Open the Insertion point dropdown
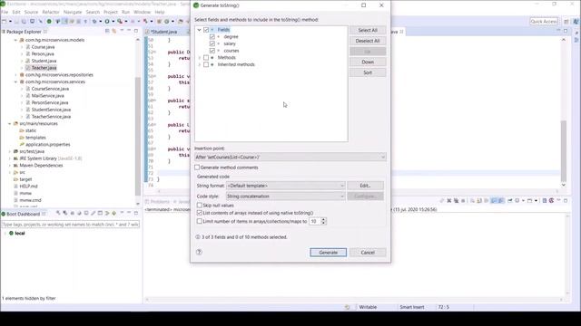Screen dimensions: 581x326 point(290,157)
